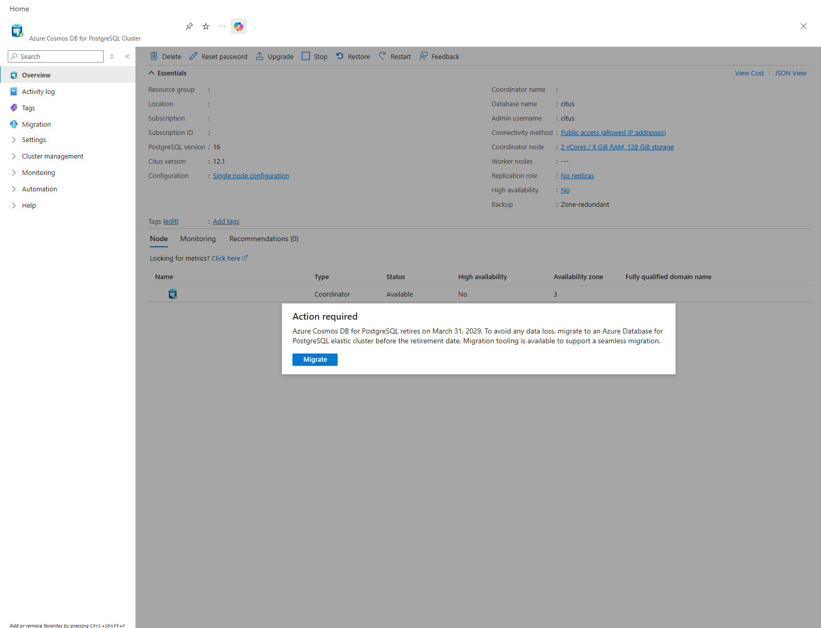Viewport: 821px width, 628px height.
Task: Click the Migrate button in dialog
Action: [315, 360]
